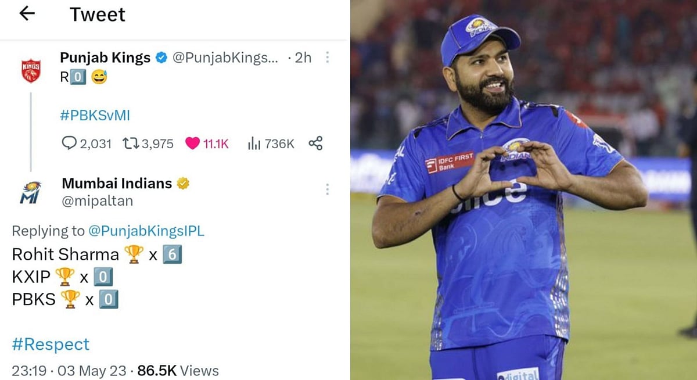Click the retweet icon showing 3,975
Image resolution: width=697 pixels, height=380 pixels.
(x=132, y=143)
